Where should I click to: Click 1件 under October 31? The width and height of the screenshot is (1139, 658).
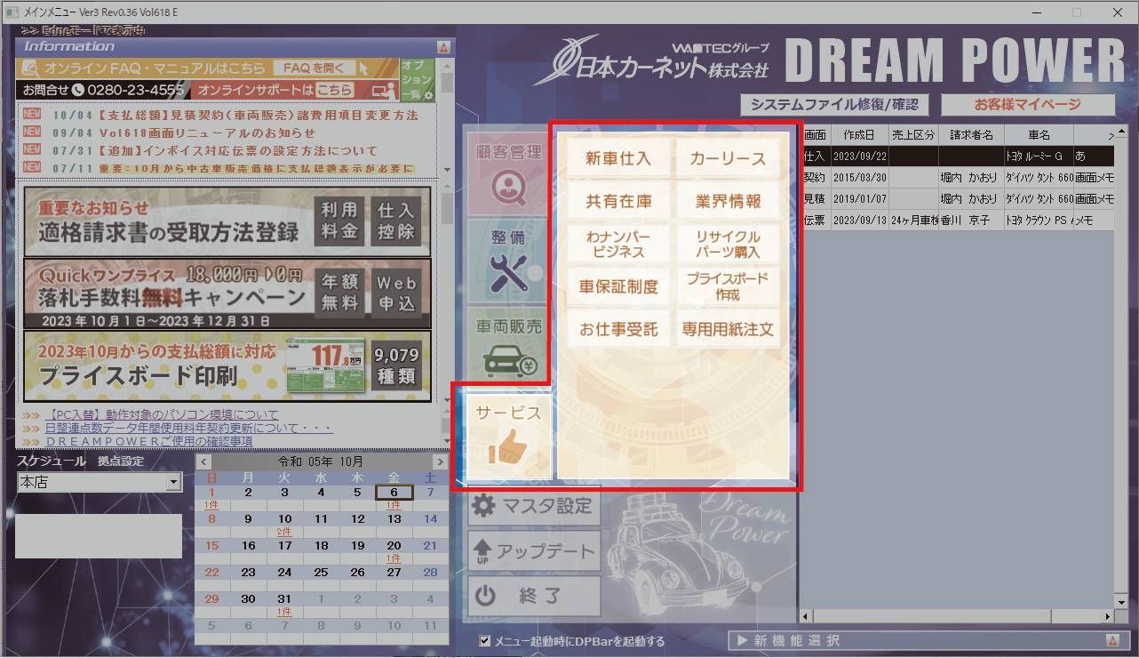[x=284, y=612]
